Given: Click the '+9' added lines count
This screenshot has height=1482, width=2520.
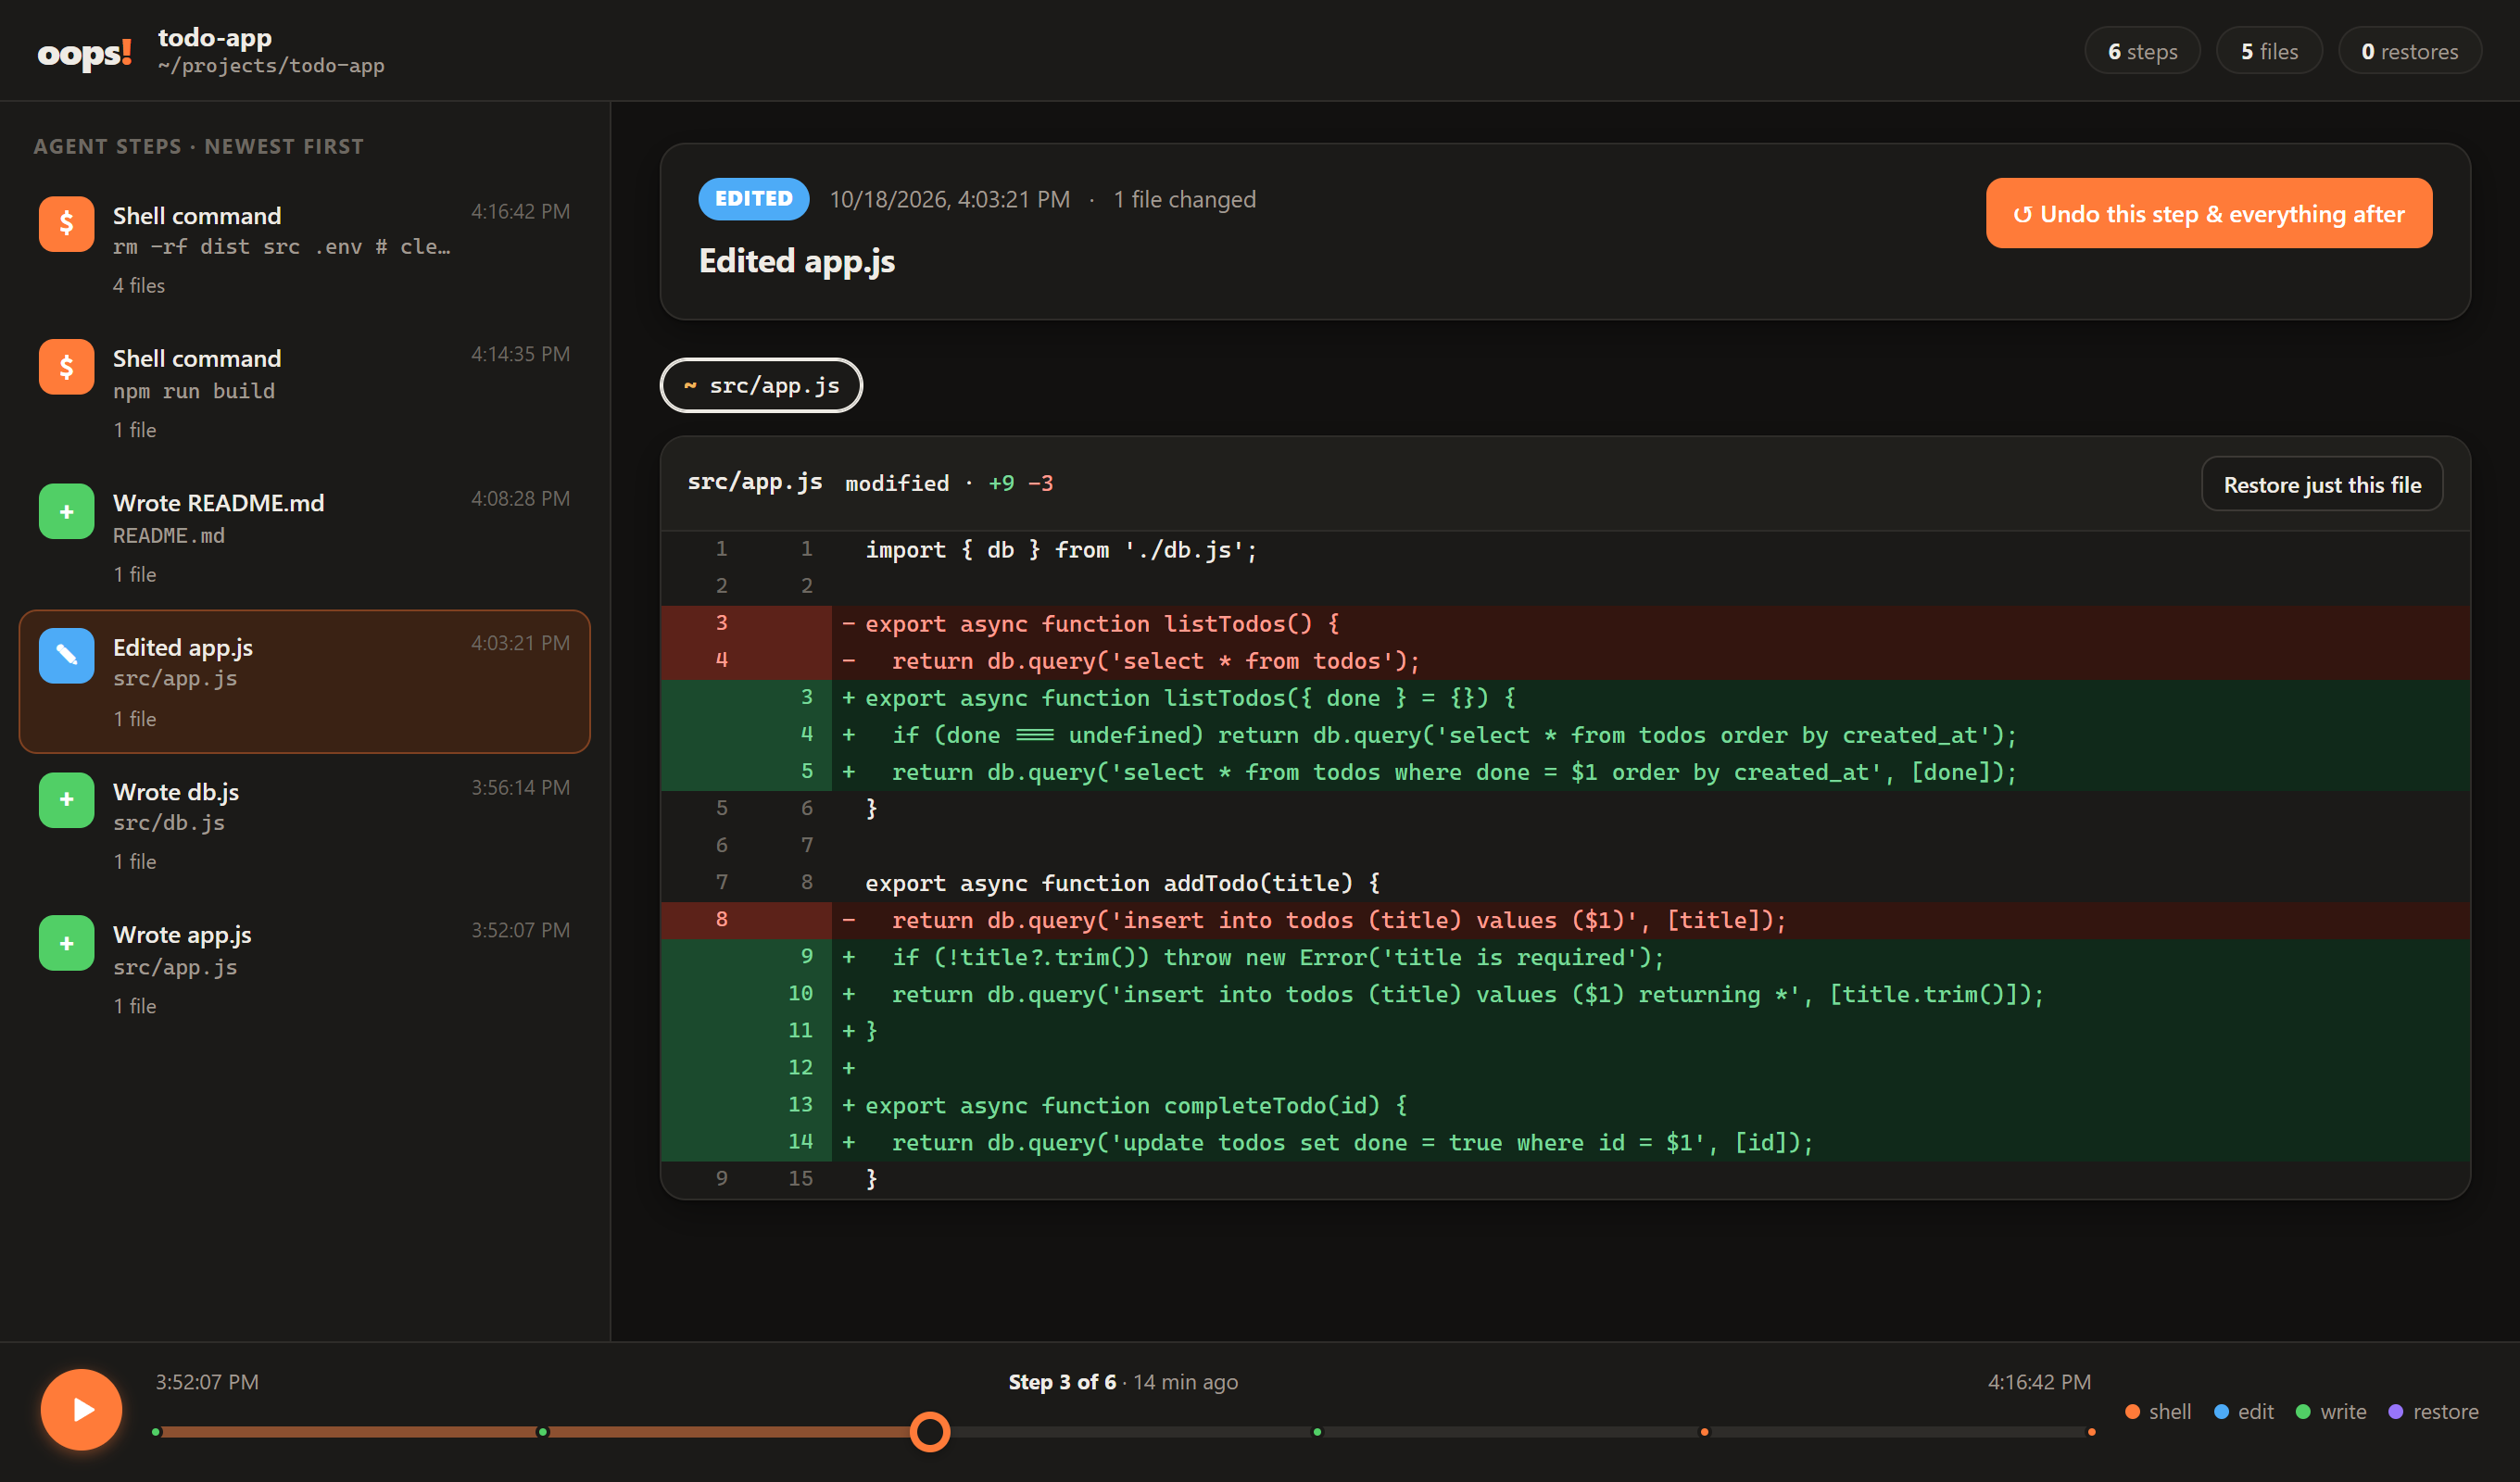Looking at the screenshot, I should 1001,484.
